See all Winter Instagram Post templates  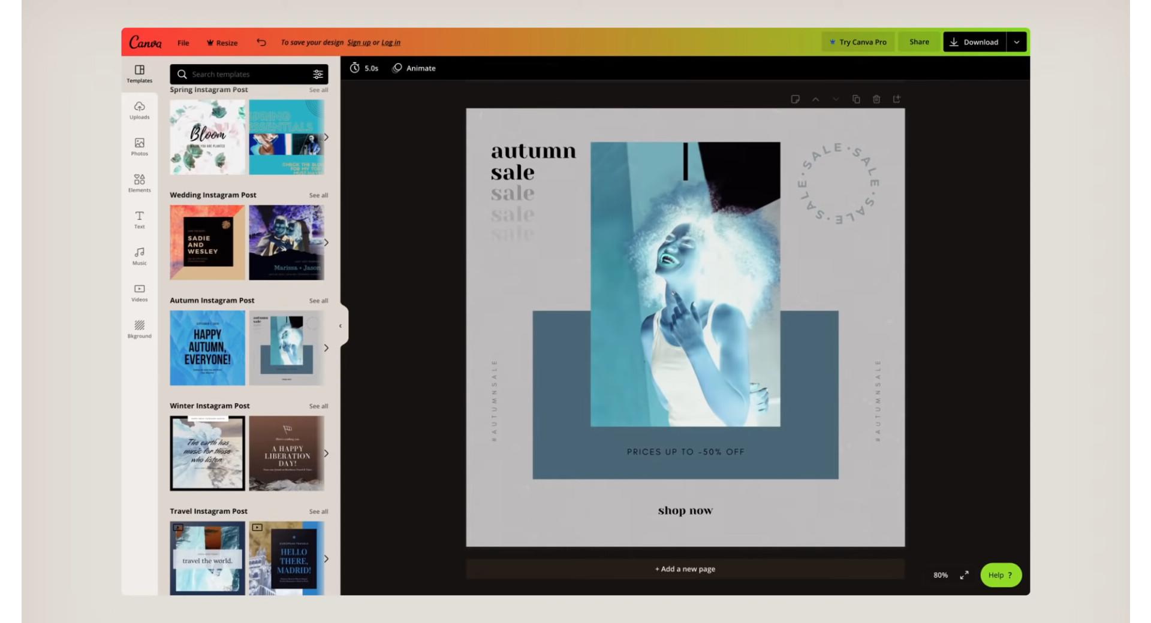[x=318, y=406]
